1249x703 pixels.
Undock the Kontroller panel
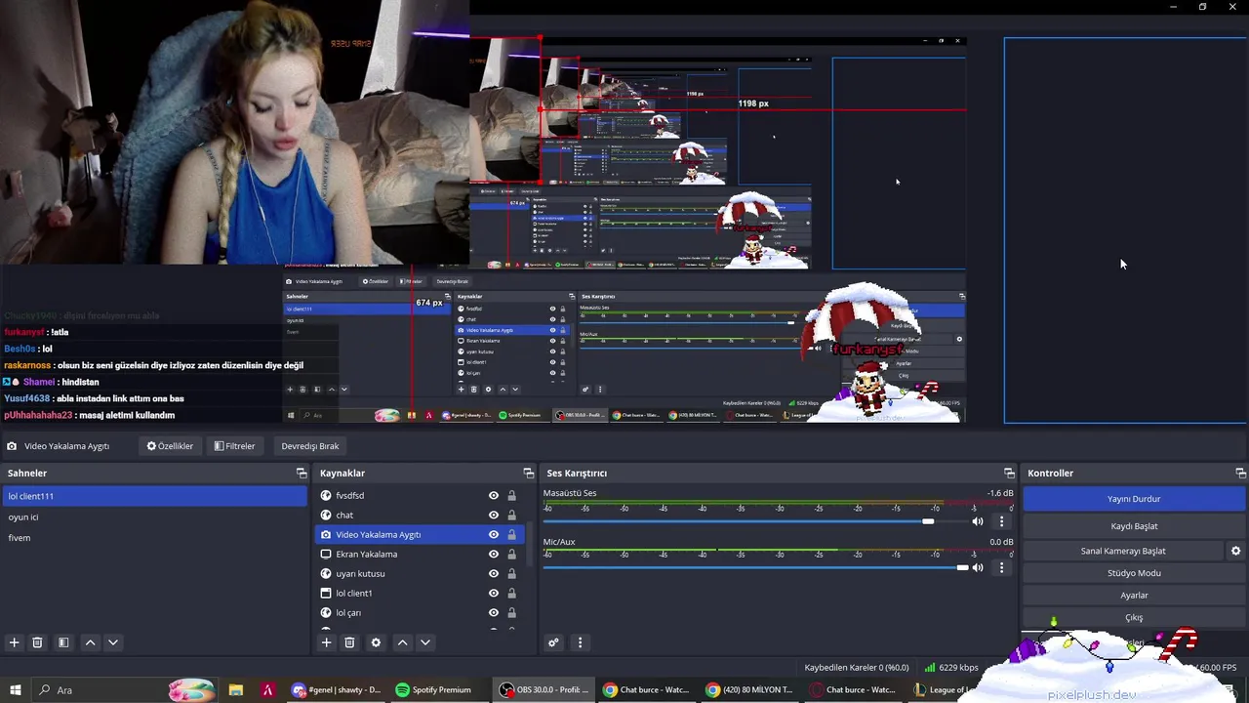1240,473
